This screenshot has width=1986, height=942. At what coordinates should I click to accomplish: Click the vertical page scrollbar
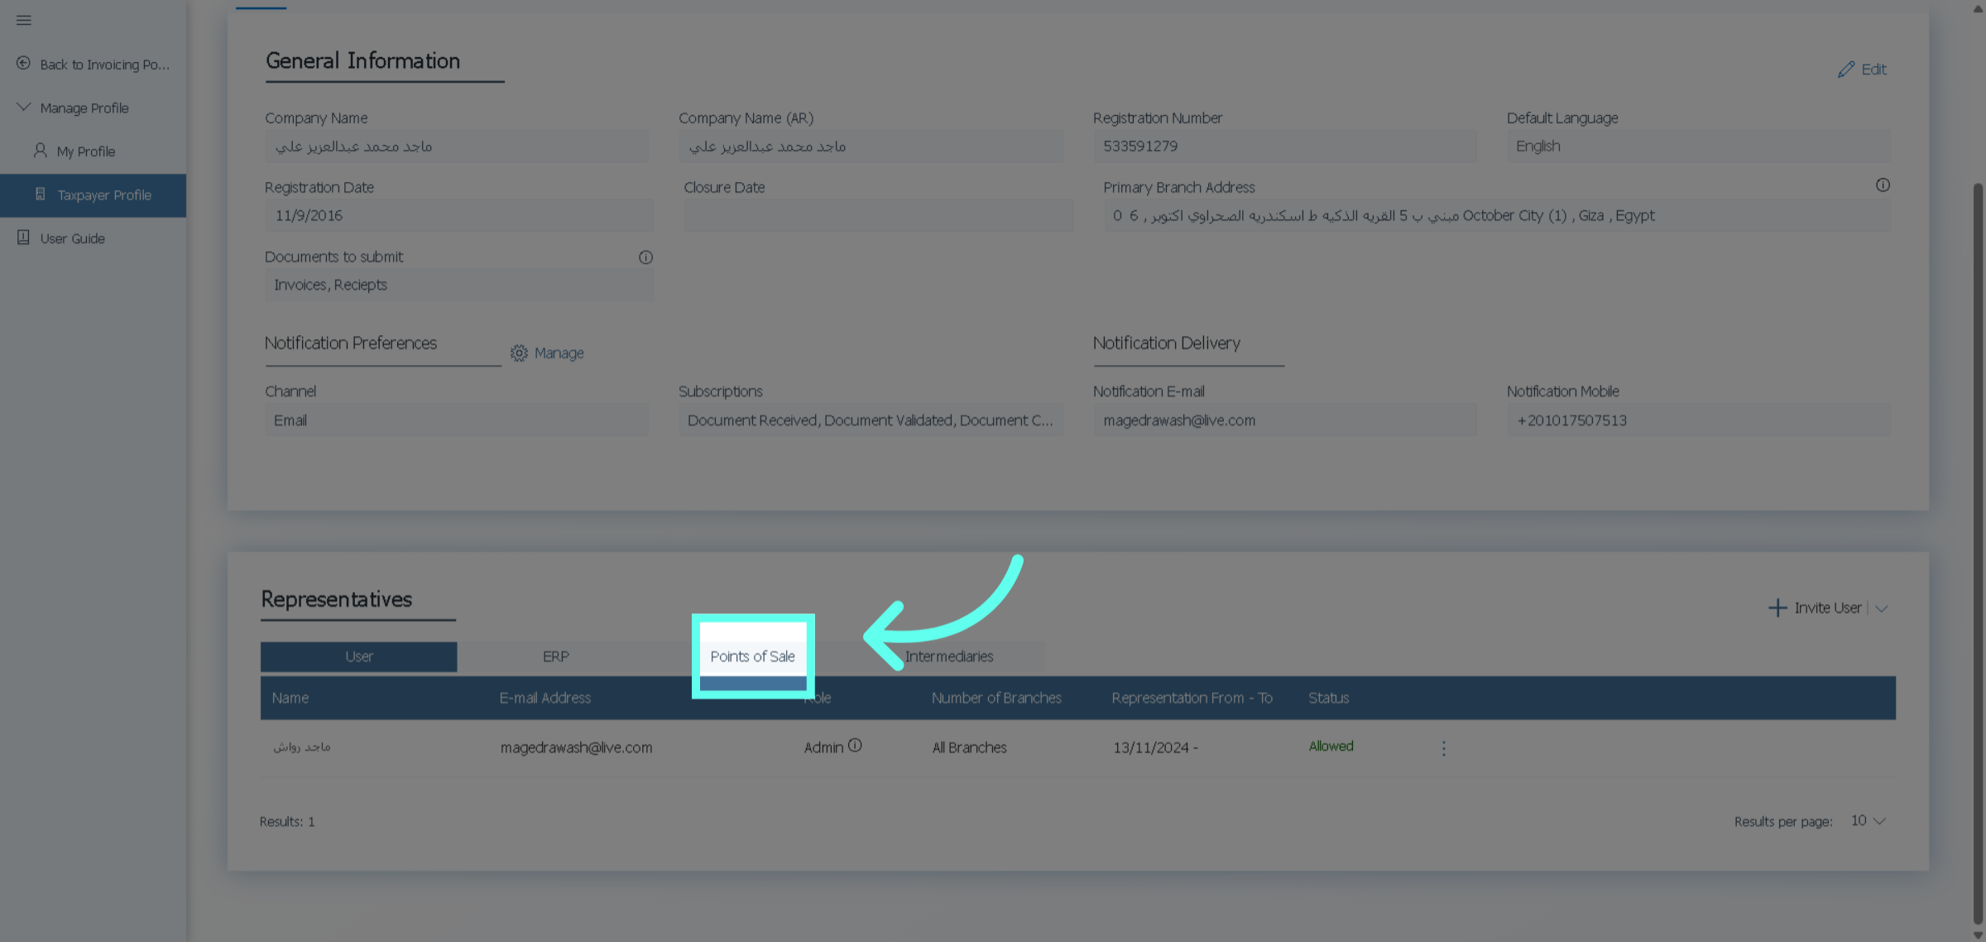pos(1977,546)
